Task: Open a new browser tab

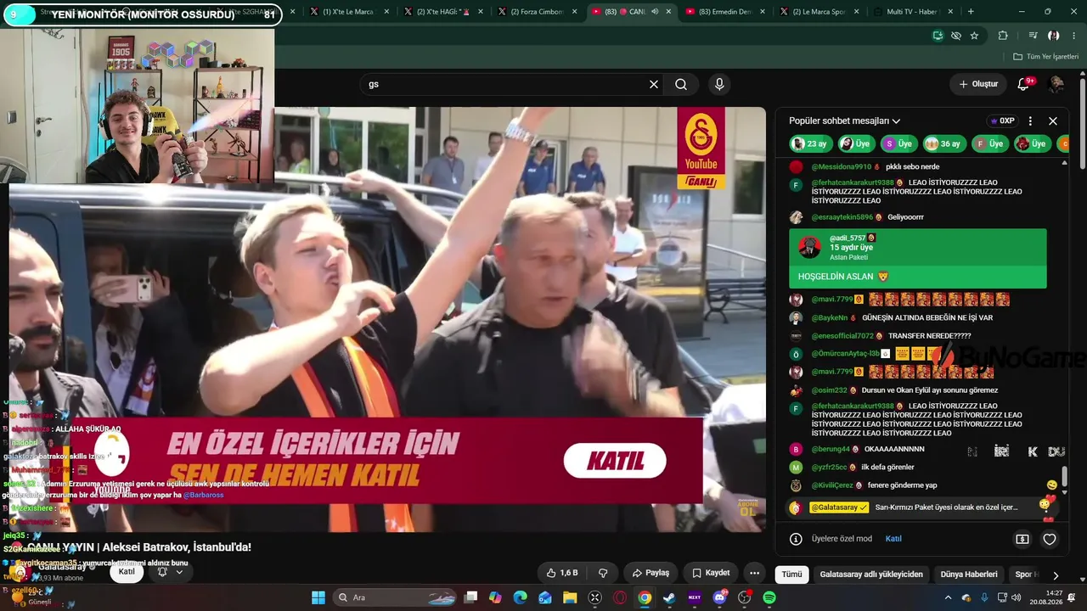Action: [x=971, y=12]
